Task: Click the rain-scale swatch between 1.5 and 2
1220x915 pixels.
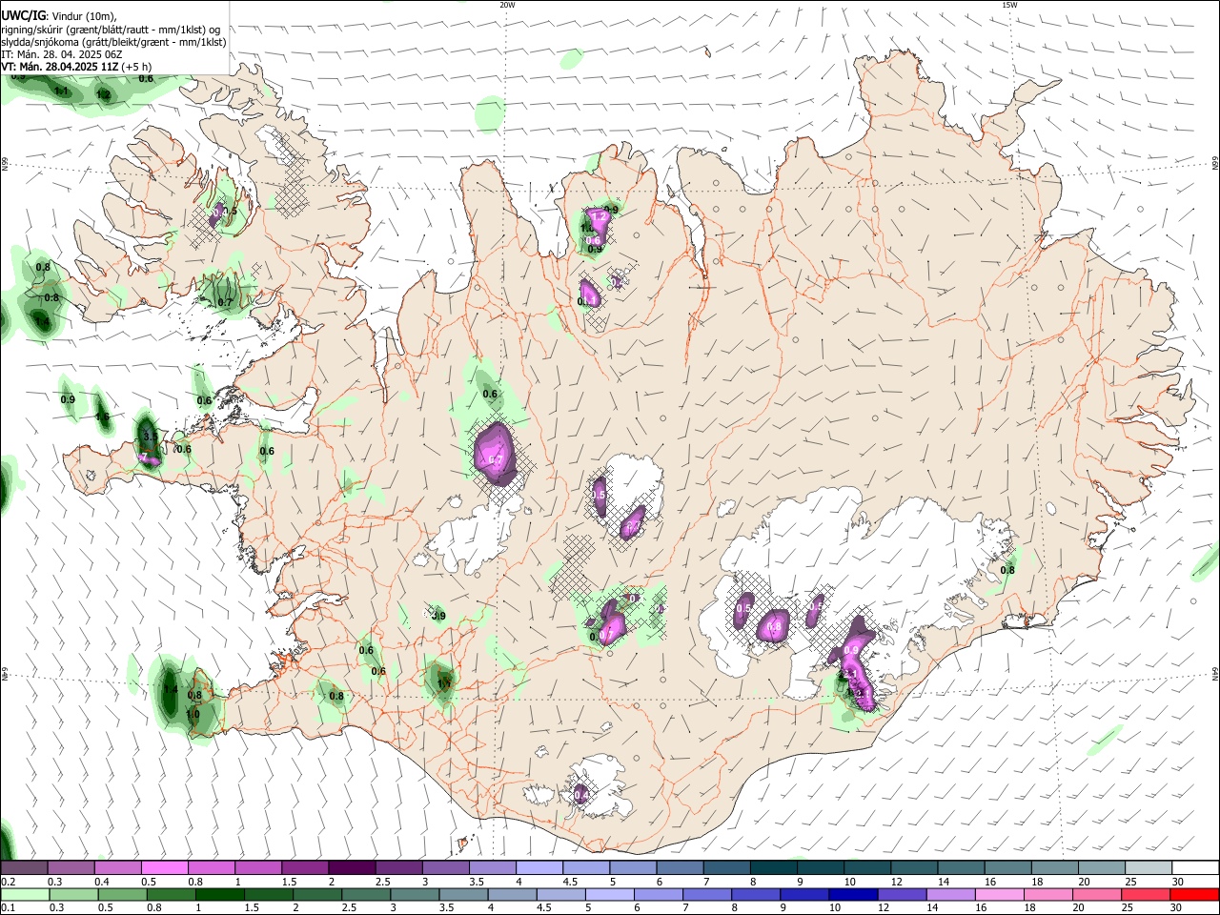Action: pyautogui.click(x=270, y=894)
